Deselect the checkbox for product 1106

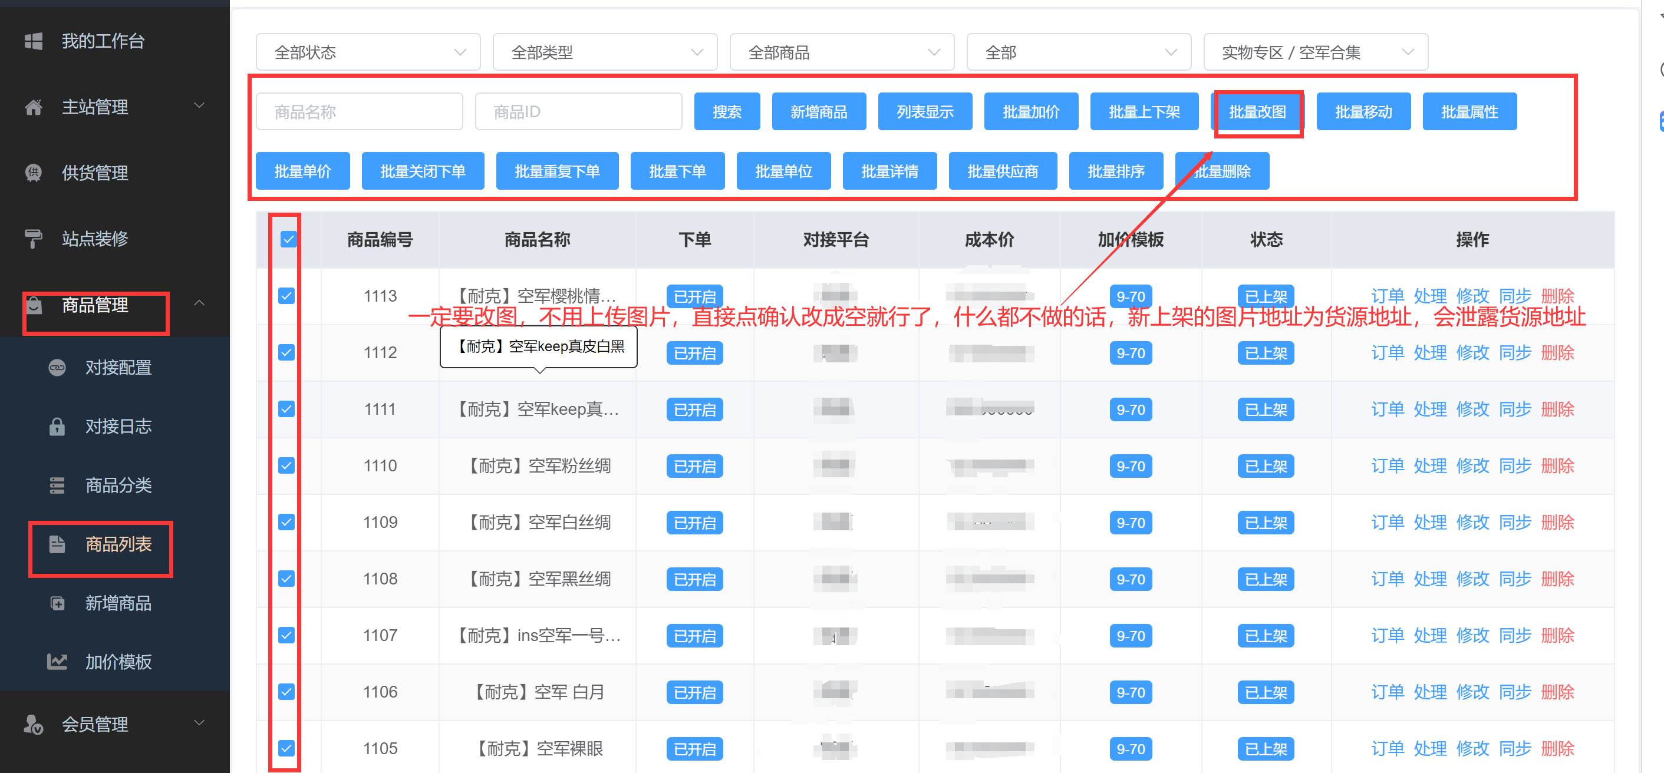click(286, 691)
